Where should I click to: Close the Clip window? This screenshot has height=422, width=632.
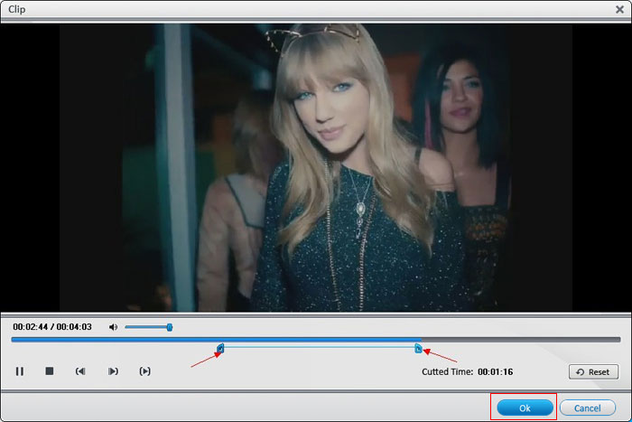pyautogui.click(x=619, y=9)
